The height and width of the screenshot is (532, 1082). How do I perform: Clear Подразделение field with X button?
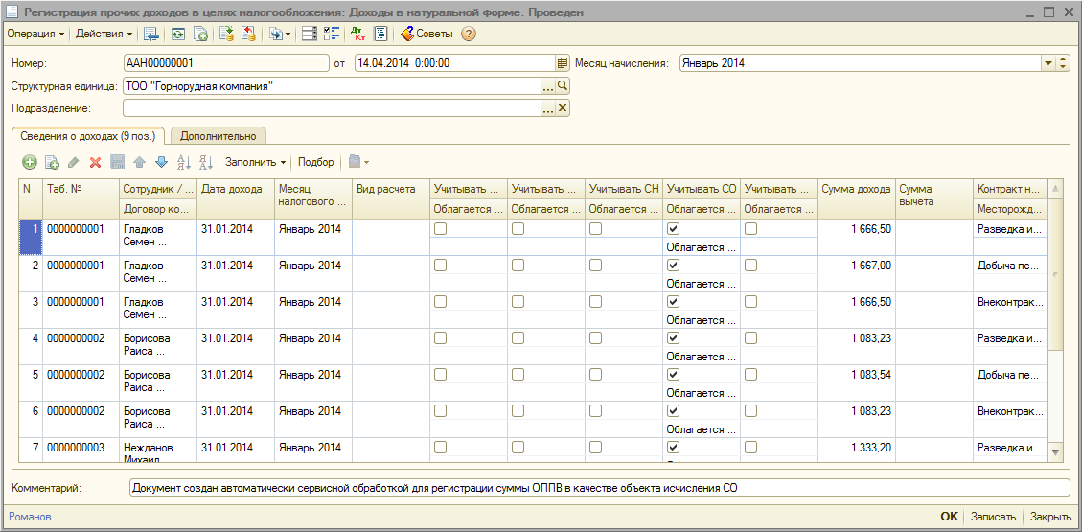pyautogui.click(x=563, y=108)
